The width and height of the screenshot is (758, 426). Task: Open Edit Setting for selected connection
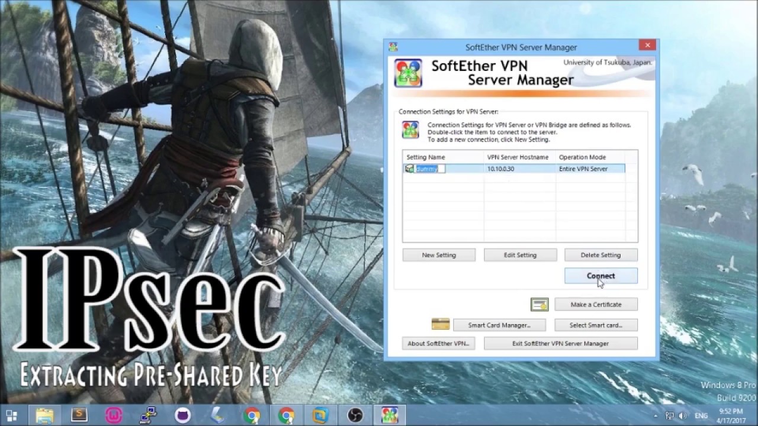pyautogui.click(x=520, y=255)
